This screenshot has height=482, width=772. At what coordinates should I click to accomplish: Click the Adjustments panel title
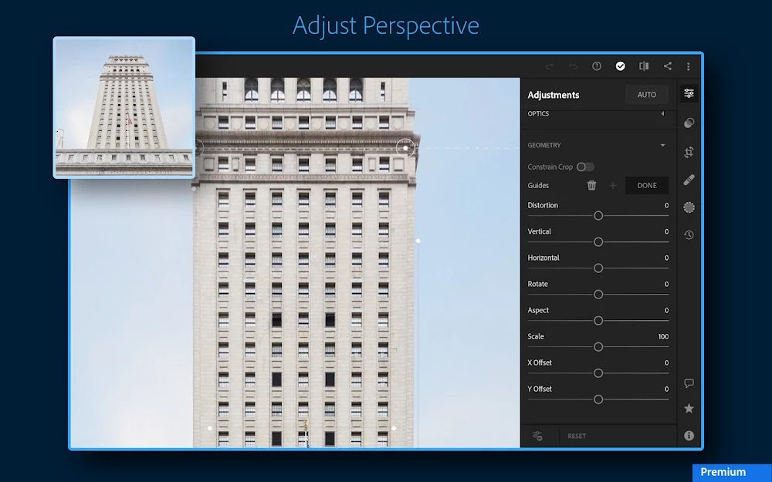[x=553, y=95]
